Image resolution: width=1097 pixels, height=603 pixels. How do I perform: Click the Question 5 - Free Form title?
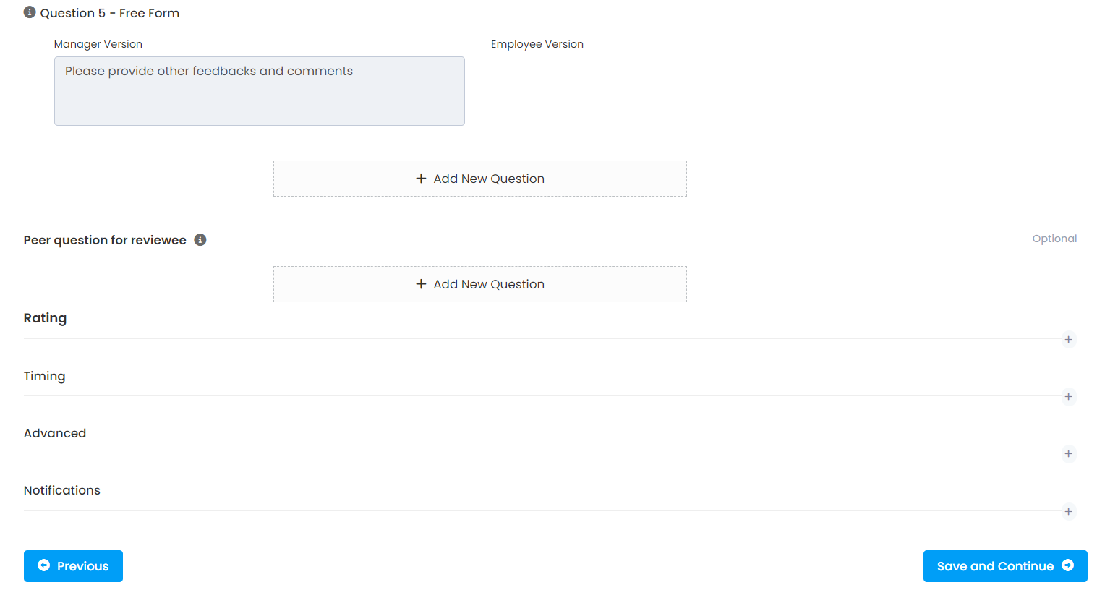click(x=110, y=13)
